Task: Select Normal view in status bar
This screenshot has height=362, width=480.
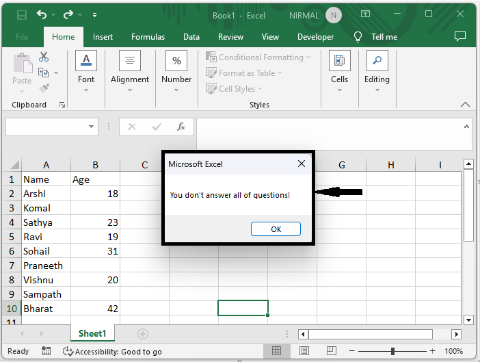Action: 276,351
